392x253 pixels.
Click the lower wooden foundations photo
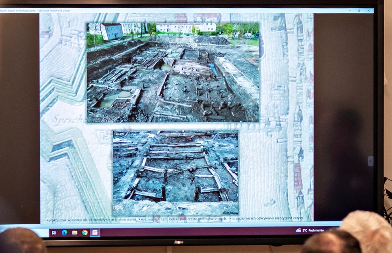pyautogui.click(x=175, y=173)
